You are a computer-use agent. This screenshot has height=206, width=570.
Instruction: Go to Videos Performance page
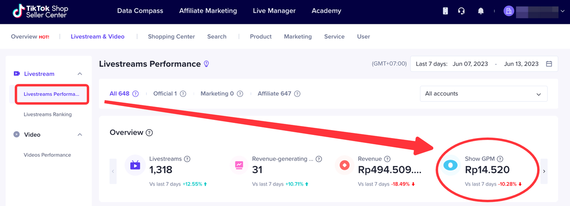click(x=47, y=155)
